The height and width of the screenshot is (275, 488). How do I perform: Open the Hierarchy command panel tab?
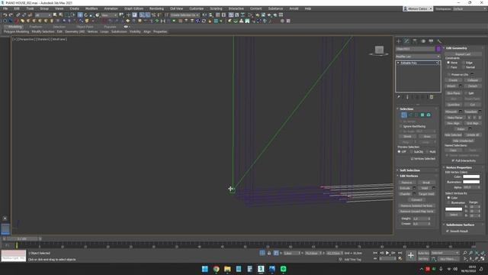coord(415,41)
